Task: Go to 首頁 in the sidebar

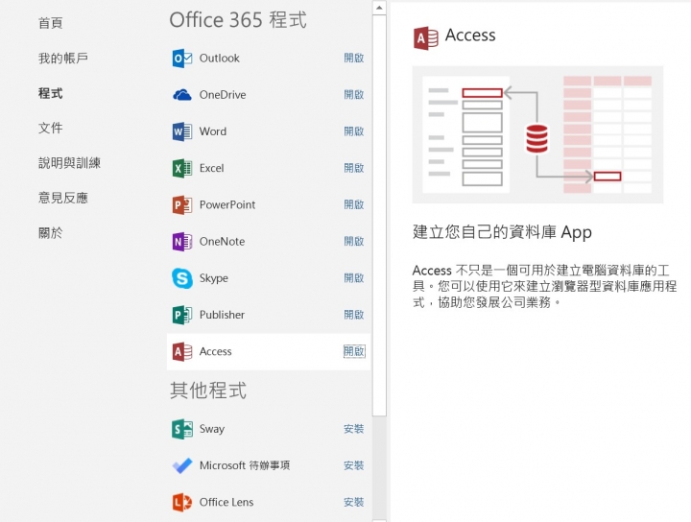Action: coord(51,23)
